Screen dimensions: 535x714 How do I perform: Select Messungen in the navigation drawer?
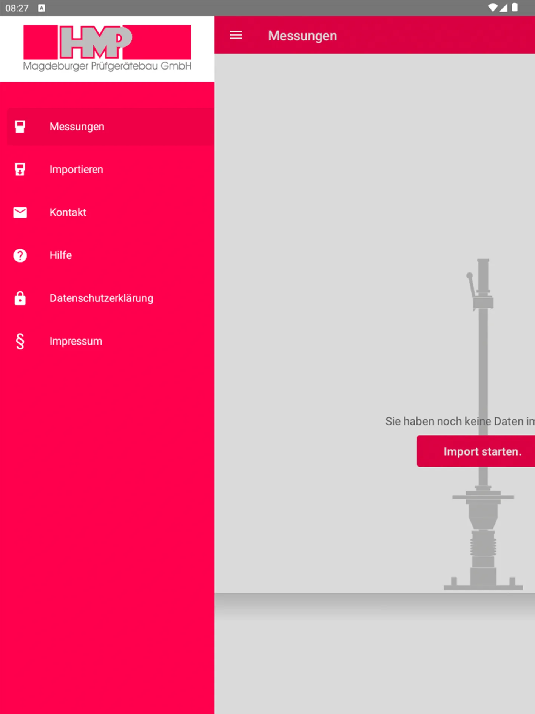tap(111, 127)
